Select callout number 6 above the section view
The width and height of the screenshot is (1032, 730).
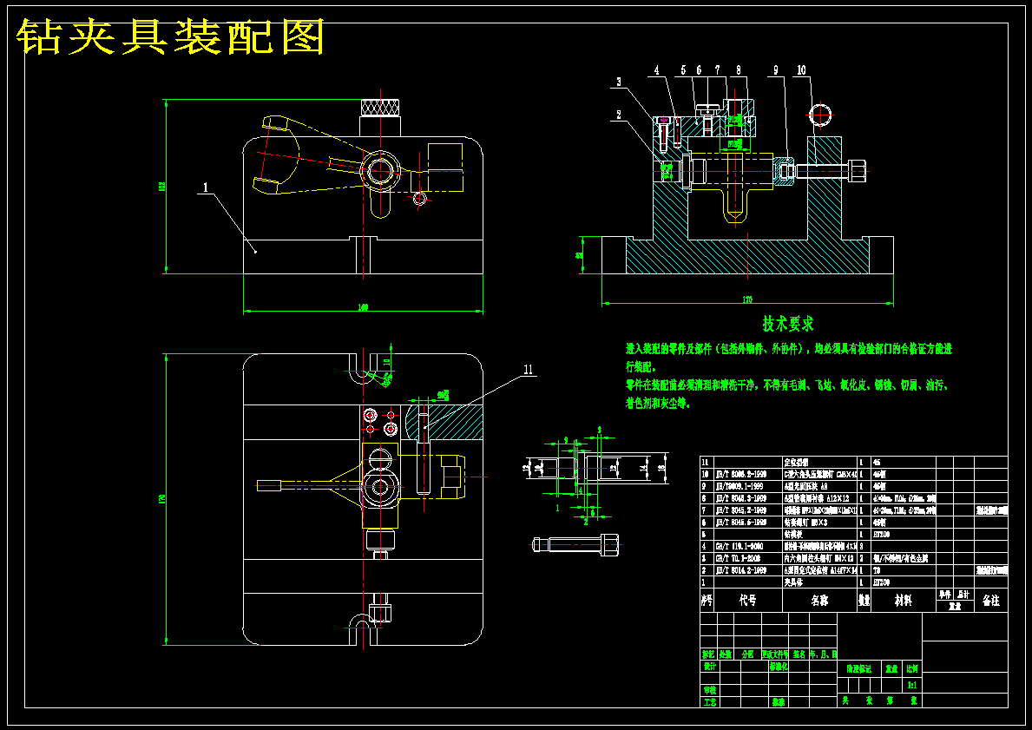[x=699, y=69]
